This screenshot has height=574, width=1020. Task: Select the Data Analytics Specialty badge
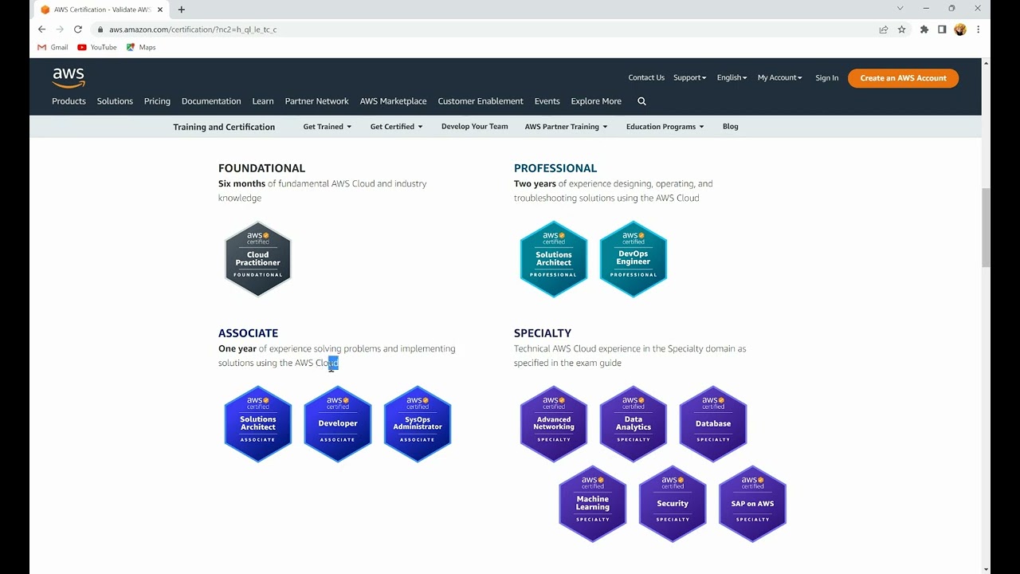coord(634,424)
